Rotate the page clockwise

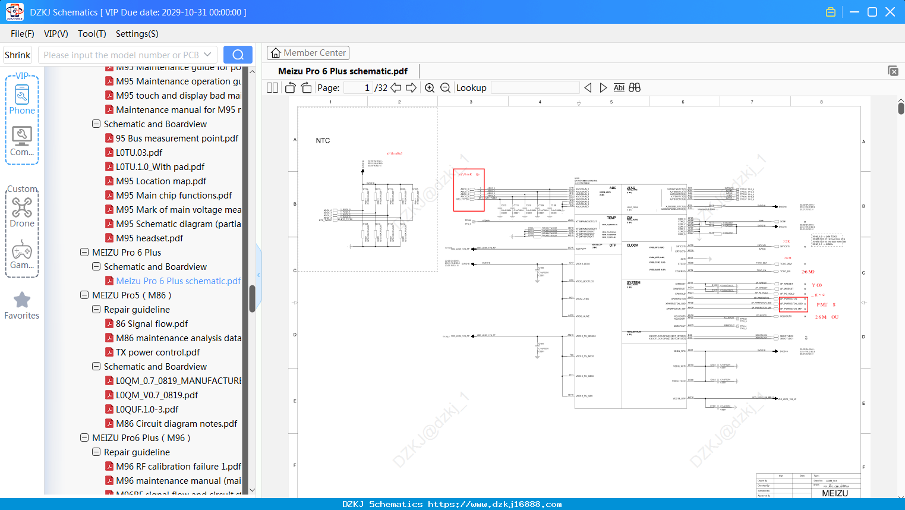pos(306,87)
